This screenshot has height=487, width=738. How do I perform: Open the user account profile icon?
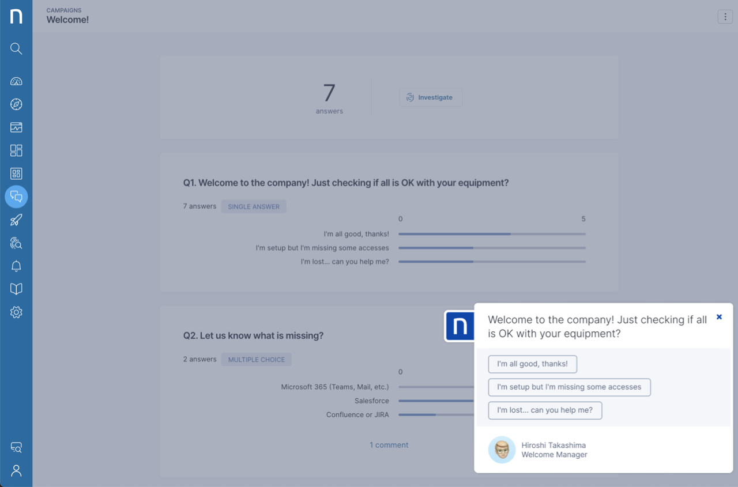point(16,471)
